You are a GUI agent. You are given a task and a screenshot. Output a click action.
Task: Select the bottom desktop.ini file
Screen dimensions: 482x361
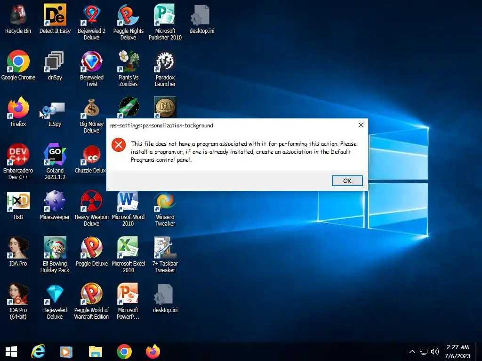(165, 298)
